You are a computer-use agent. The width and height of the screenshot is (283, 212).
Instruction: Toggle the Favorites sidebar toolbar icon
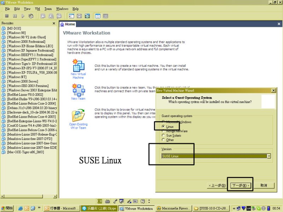click(x=71, y=16)
